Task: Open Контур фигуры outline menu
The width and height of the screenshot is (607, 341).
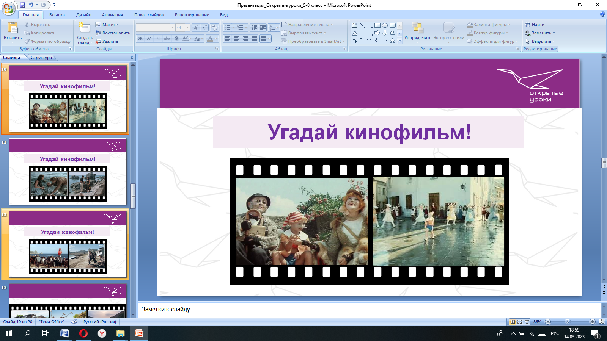Action: 487,33
